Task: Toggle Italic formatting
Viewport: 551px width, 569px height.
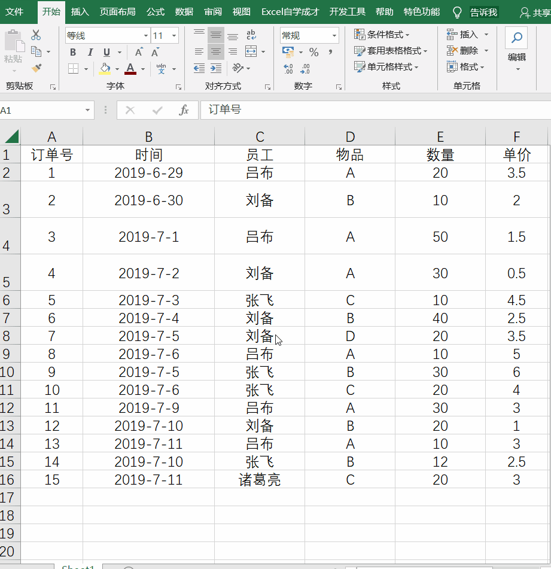Action: [90, 52]
